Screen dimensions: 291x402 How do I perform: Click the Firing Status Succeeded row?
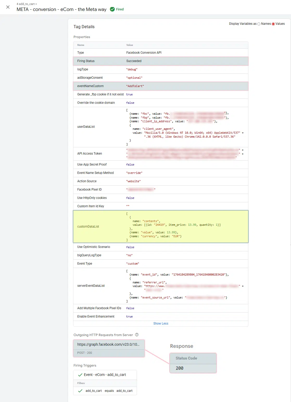161,61
